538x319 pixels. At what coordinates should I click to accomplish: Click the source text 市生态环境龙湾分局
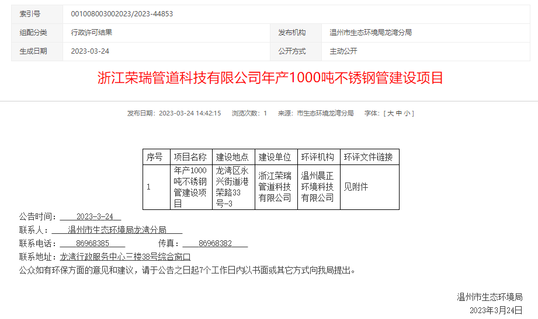(x=325, y=113)
